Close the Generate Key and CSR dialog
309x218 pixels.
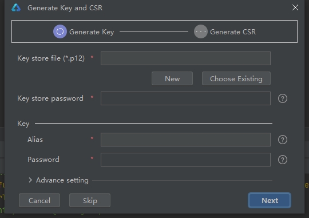tap(295, 7)
